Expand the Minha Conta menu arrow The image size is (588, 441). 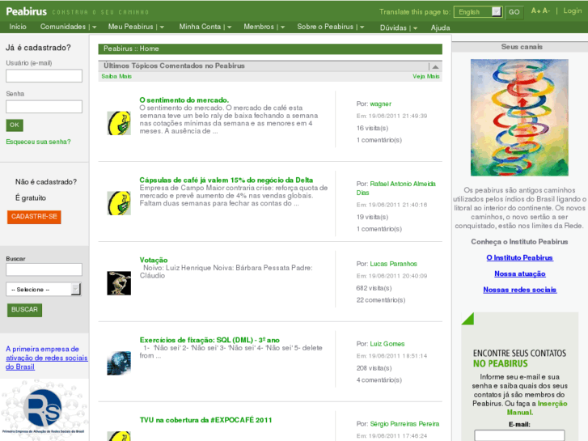229,27
